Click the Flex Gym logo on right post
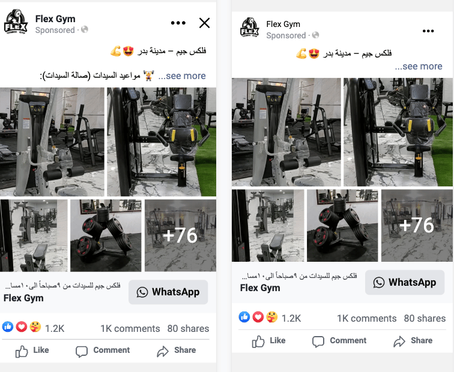Viewport: 454px width, 372px height. [x=250, y=27]
